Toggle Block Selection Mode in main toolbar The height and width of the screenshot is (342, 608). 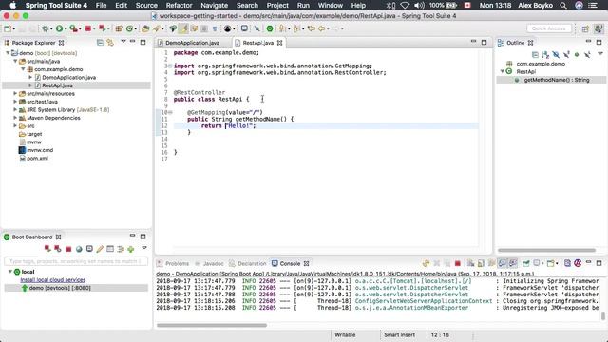(x=204, y=28)
